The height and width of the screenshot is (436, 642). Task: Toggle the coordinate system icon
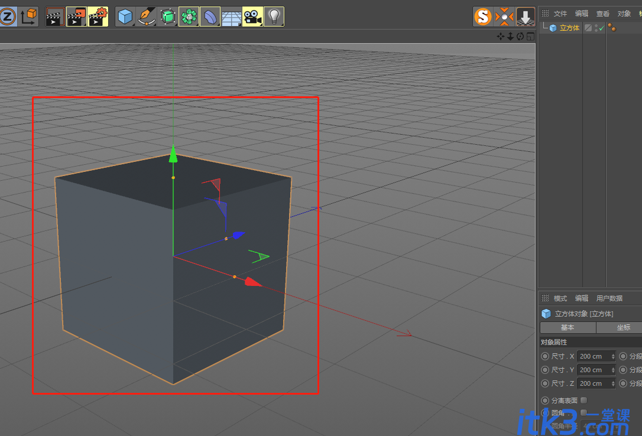(x=28, y=17)
